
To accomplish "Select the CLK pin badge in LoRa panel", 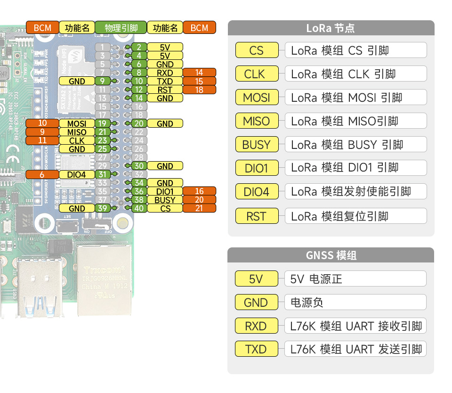I will (x=257, y=74).
